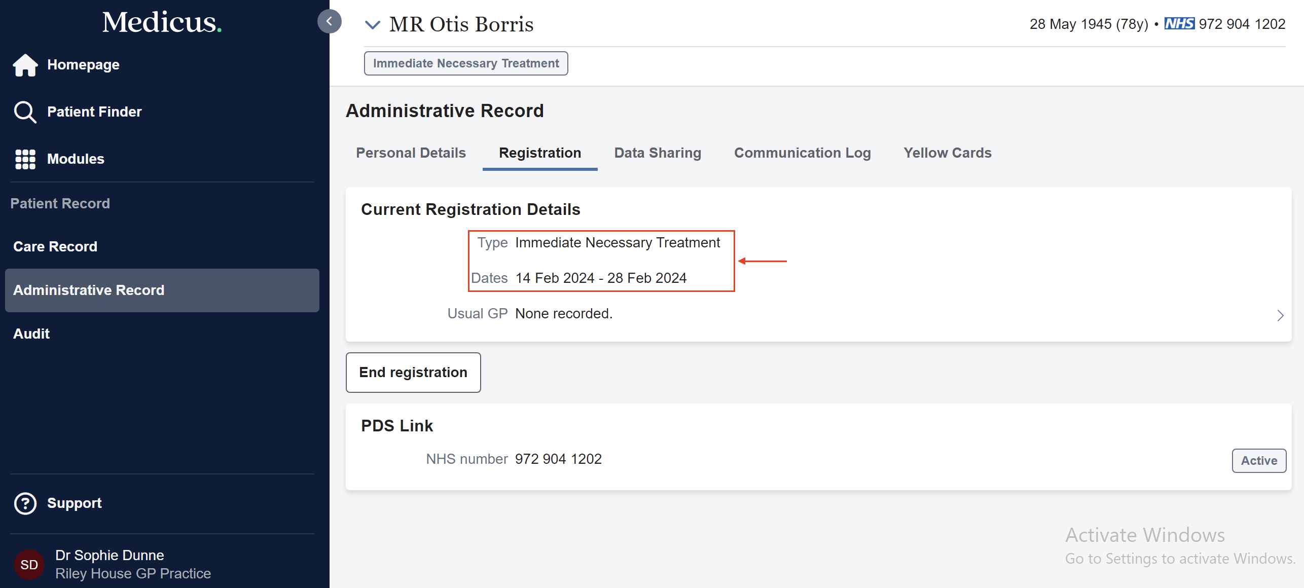Open the Modules grid icon
Viewport: 1304px width, 588px height.
click(x=25, y=159)
